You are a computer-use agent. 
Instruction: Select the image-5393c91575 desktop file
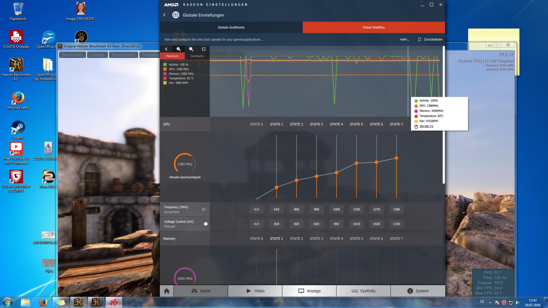[81, 12]
